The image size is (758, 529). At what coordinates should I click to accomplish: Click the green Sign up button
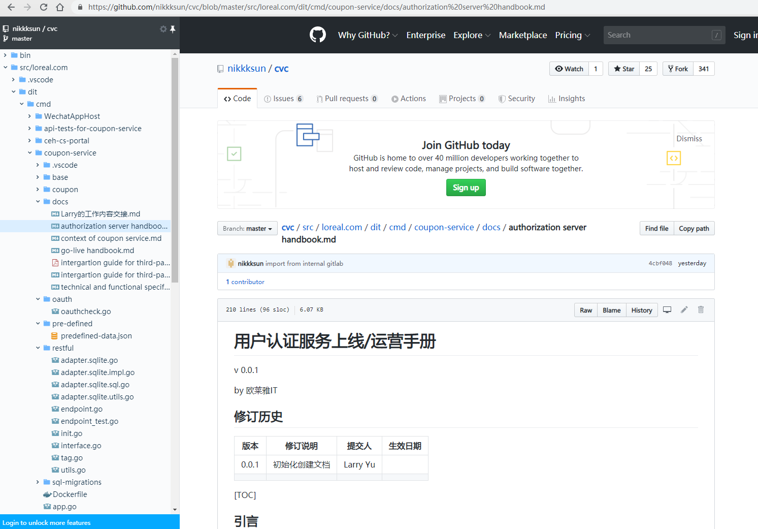pos(466,188)
